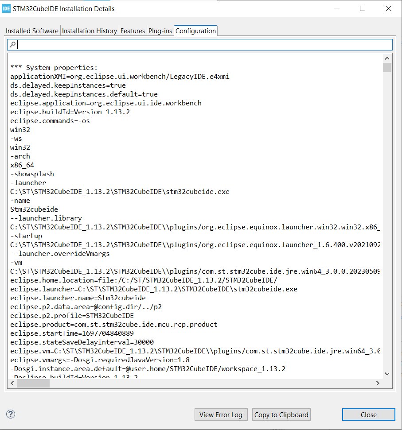Screen dimensions: 402x430
Task: Click the View Error Log button
Action: click(x=221, y=415)
